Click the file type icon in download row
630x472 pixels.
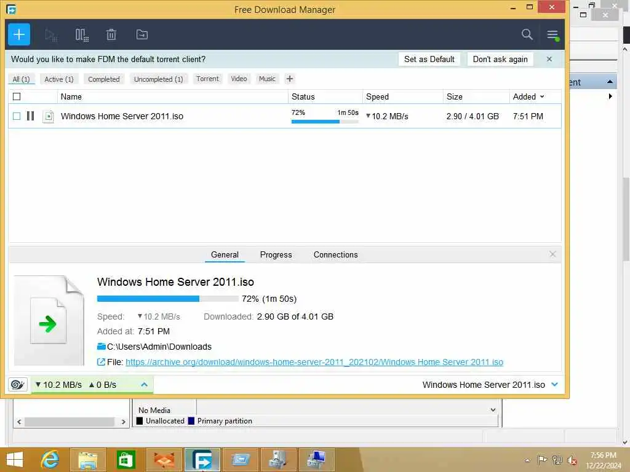[48, 116]
